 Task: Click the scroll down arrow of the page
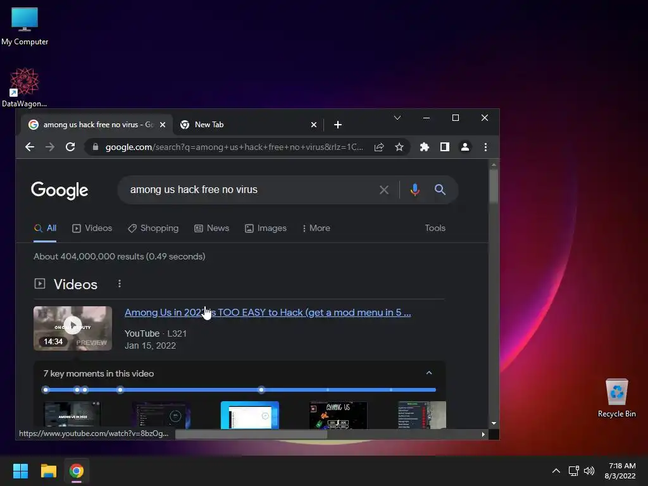pyautogui.click(x=494, y=423)
